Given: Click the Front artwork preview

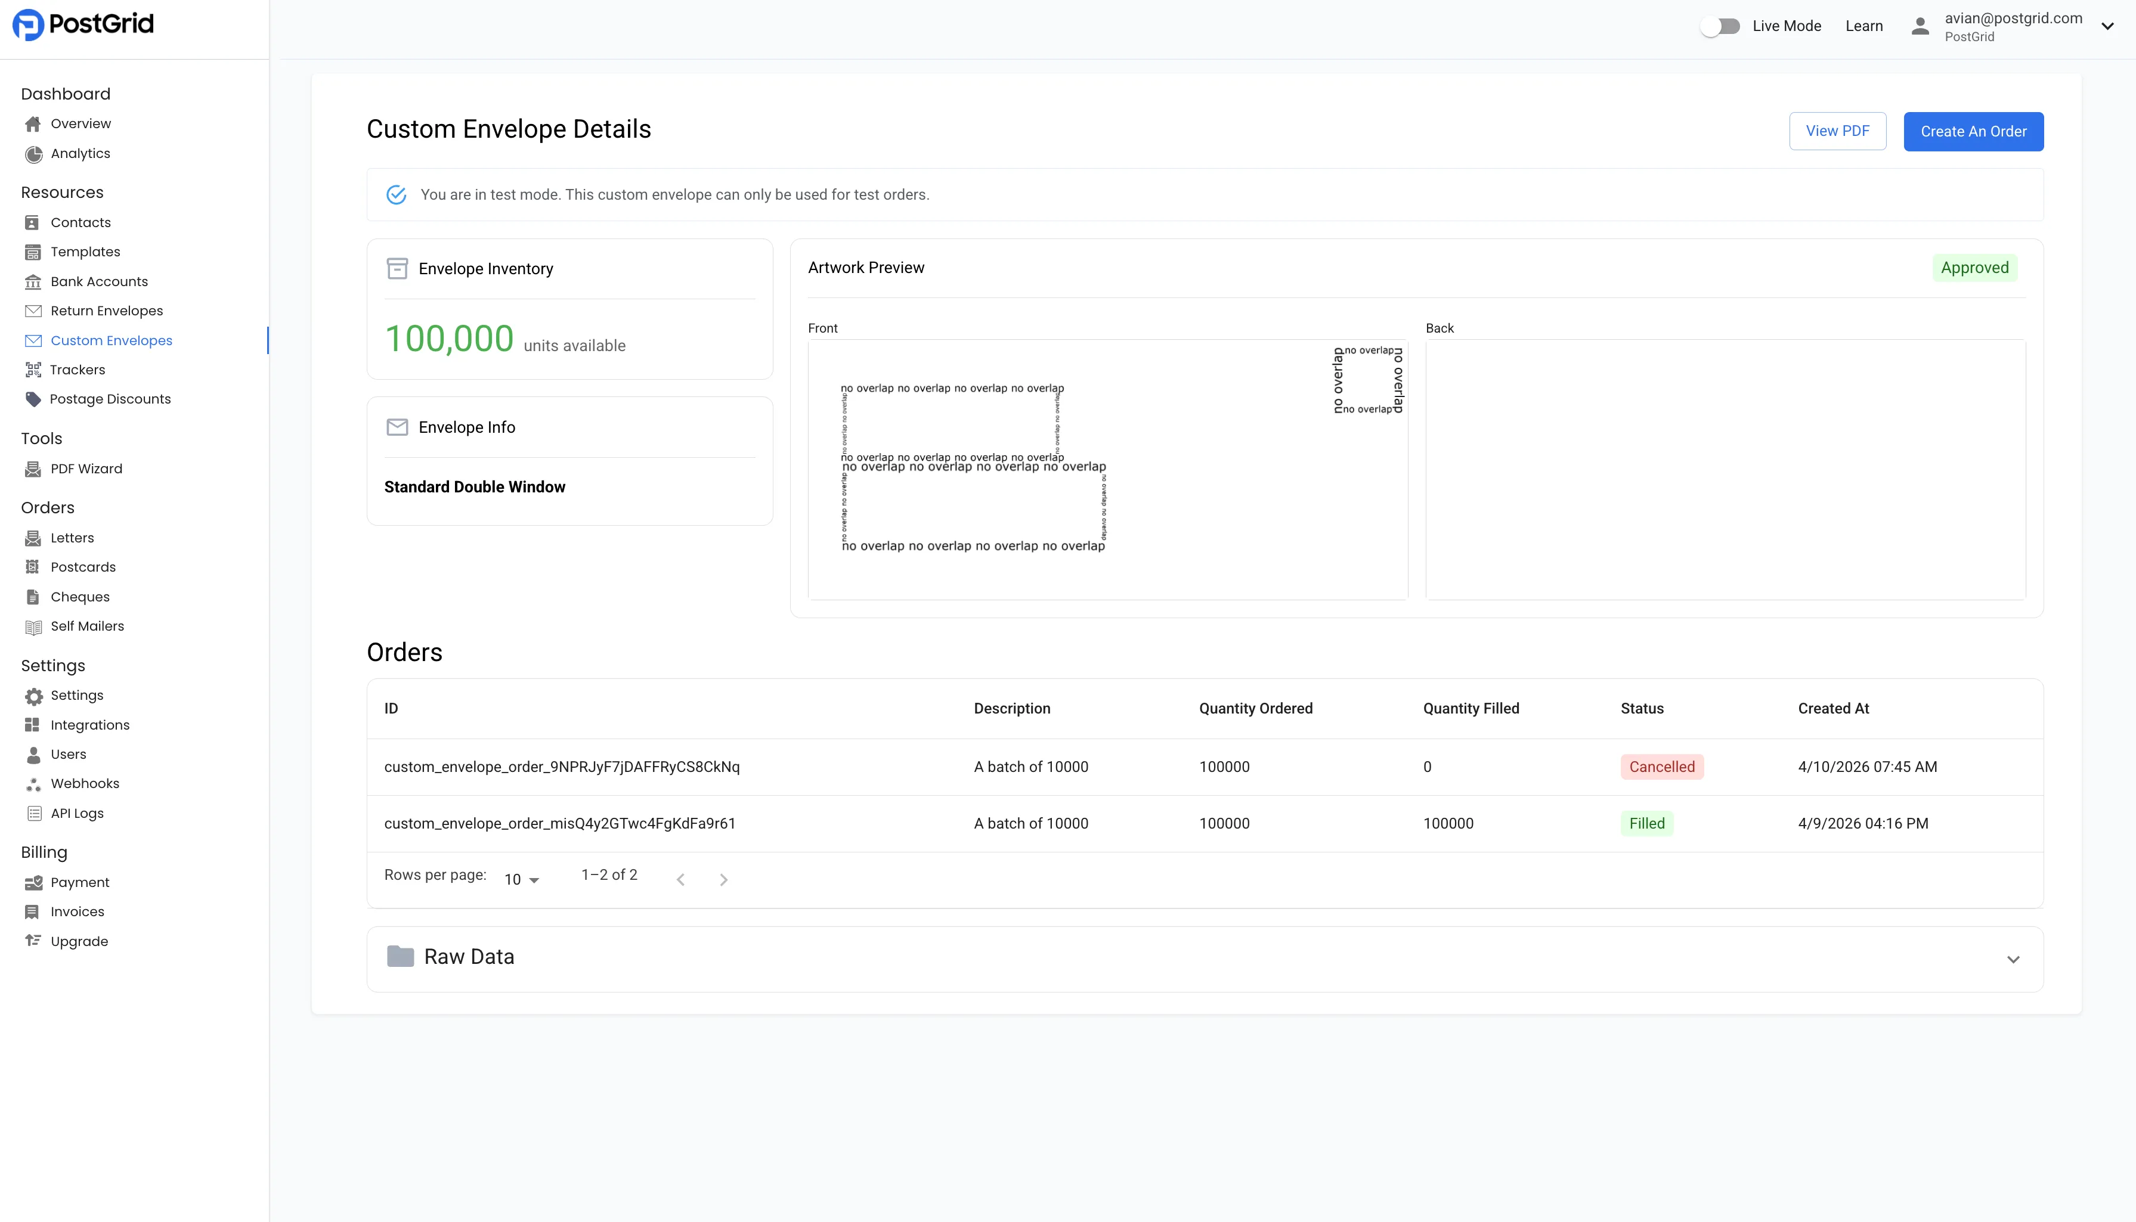Looking at the screenshot, I should (1107, 469).
